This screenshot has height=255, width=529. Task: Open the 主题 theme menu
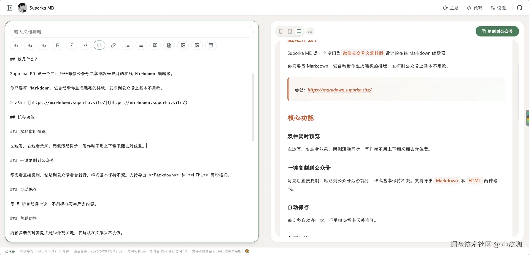[451, 8]
